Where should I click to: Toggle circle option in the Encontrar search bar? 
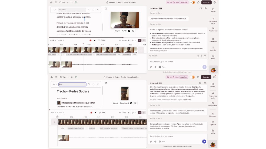[x=93, y=10]
